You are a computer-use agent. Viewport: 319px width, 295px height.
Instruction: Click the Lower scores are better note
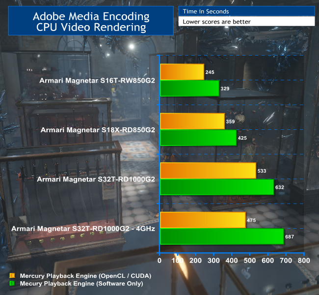coord(216,22)
